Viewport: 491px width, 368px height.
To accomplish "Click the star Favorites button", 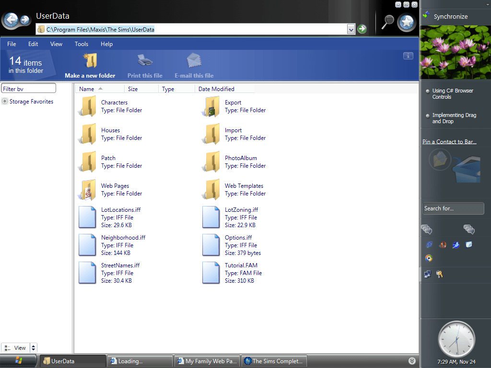I will click(407, 22).
